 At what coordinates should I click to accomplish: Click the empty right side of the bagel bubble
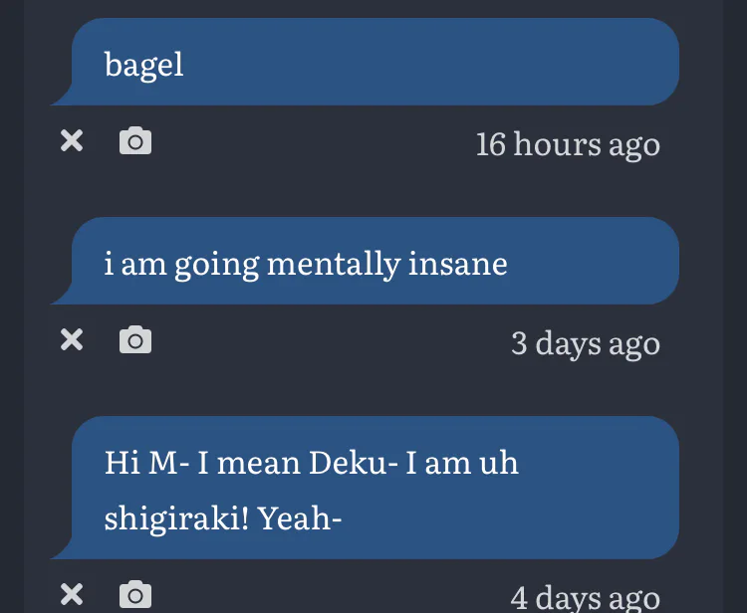click(498, 64)
